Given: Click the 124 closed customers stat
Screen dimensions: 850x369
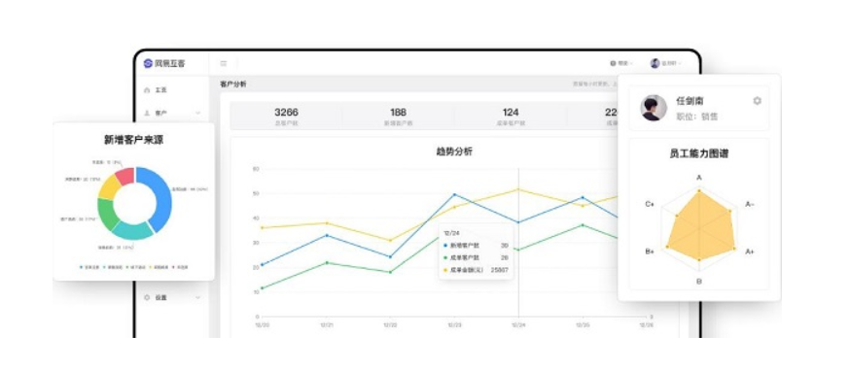Looking at the screenshot, I should (x=511, y=116).
